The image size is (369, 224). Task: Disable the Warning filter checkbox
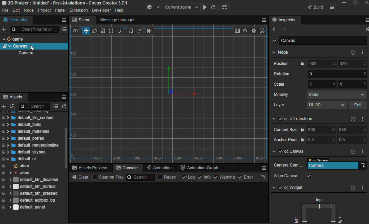(216, 177)
